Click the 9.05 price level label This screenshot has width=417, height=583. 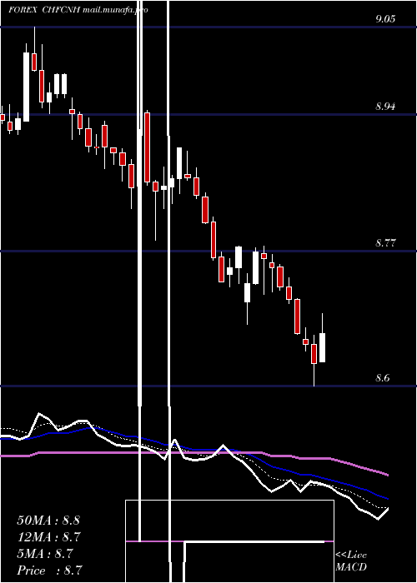385,19
